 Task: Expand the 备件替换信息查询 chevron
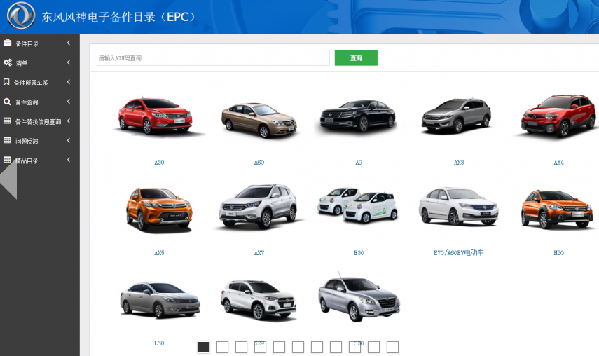tap(69, 121)
